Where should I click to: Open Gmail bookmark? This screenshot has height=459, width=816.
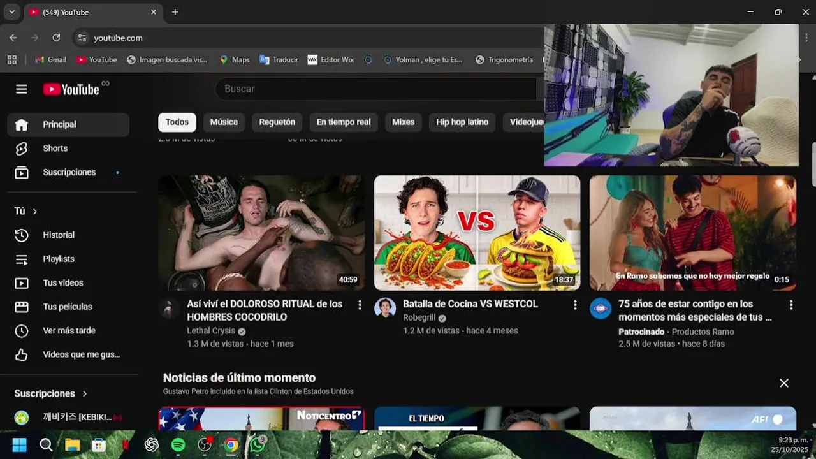(x=50, y=59)
